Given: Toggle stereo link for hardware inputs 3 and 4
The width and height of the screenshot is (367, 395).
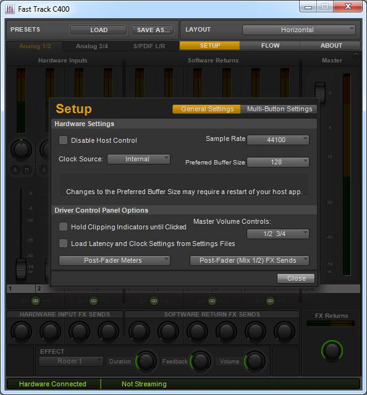Looking at the screenshot, I should [x=94, y=301].
